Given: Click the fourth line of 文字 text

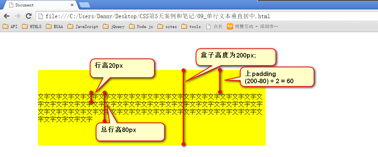Looking at the screenshot, I should click(65, 119).
